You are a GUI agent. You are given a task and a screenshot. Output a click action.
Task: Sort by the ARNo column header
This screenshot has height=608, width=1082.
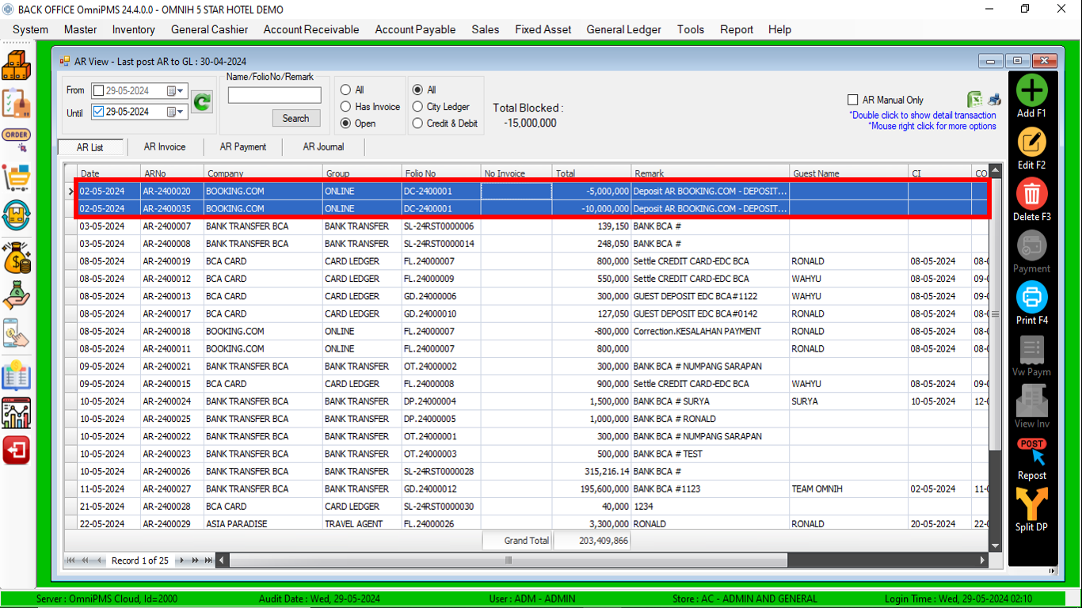tap(172, 173)
